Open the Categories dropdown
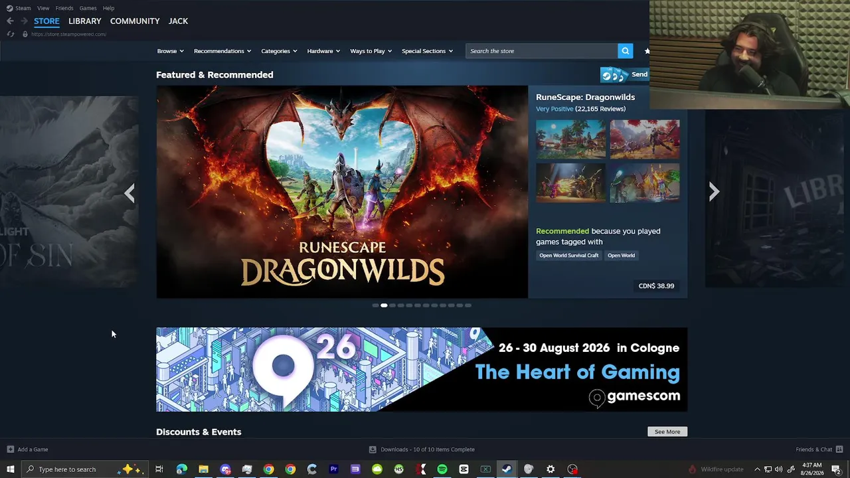 click(x=279, y=51)
